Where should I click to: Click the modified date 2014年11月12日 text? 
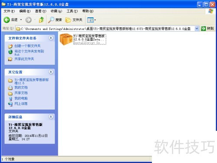(x=36, y=136)
